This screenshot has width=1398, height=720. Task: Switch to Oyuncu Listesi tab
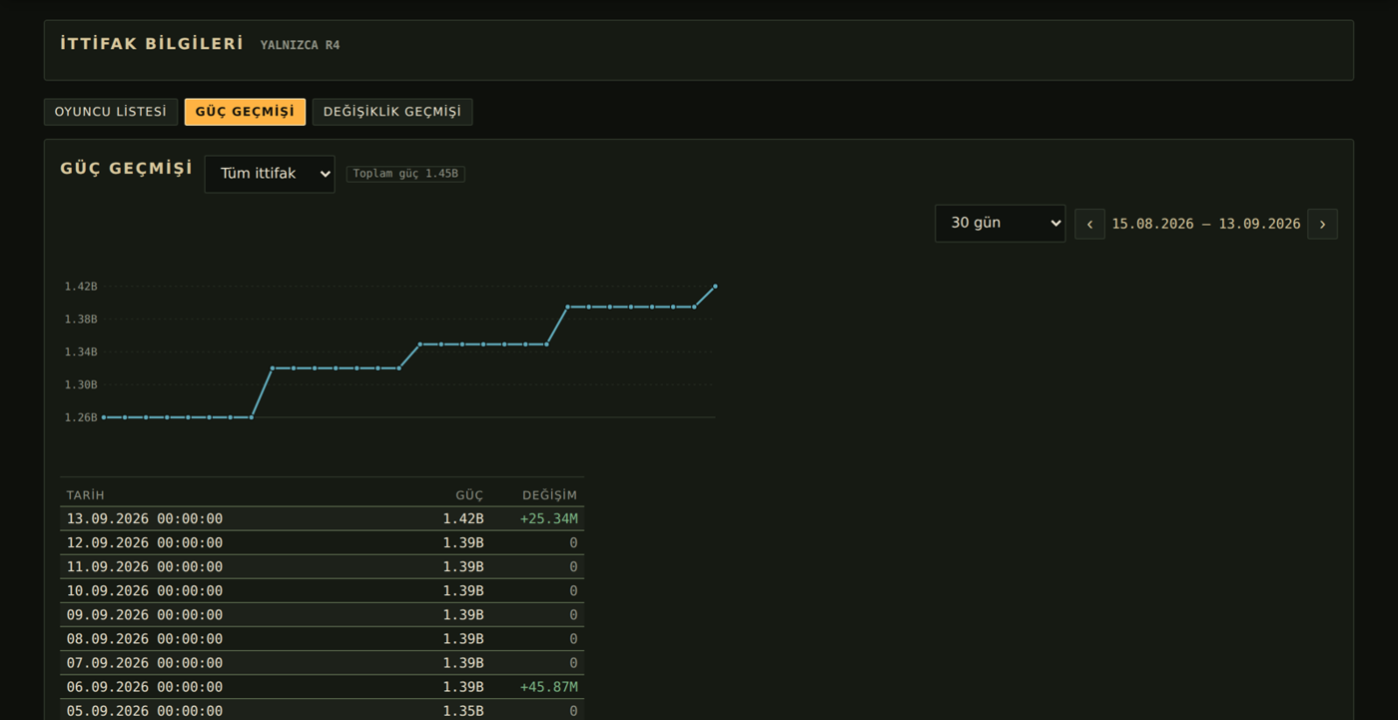click(111, 112)
